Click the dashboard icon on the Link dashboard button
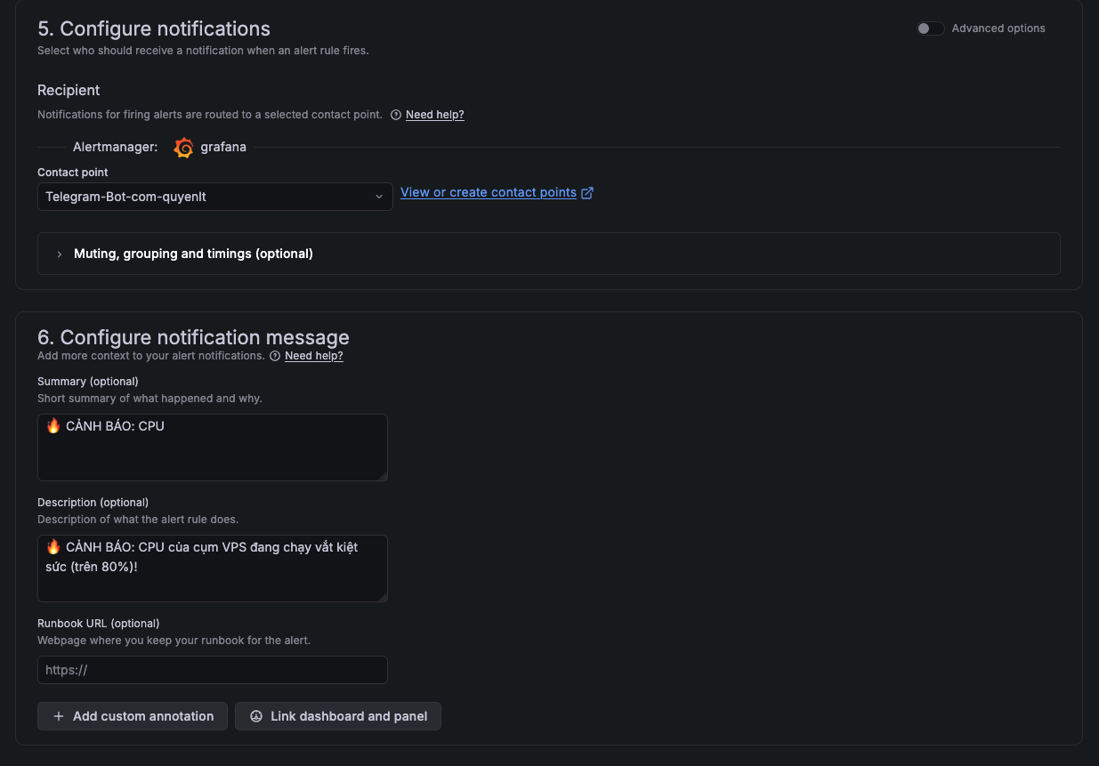The image size is (1099, 766). 256,716
